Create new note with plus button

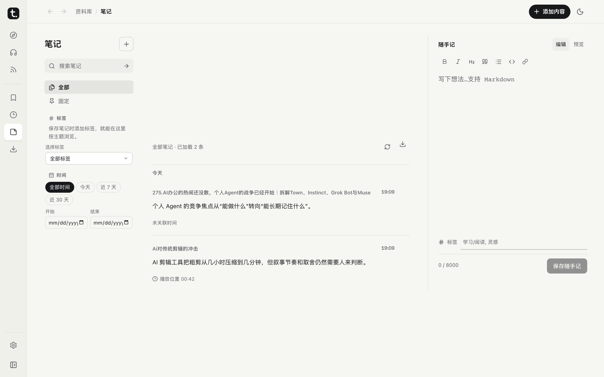[x=126, y=44]
